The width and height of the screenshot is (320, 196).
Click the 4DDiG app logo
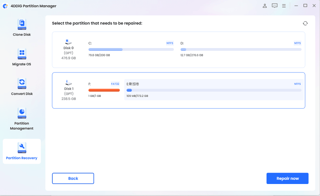click(5, 6)
